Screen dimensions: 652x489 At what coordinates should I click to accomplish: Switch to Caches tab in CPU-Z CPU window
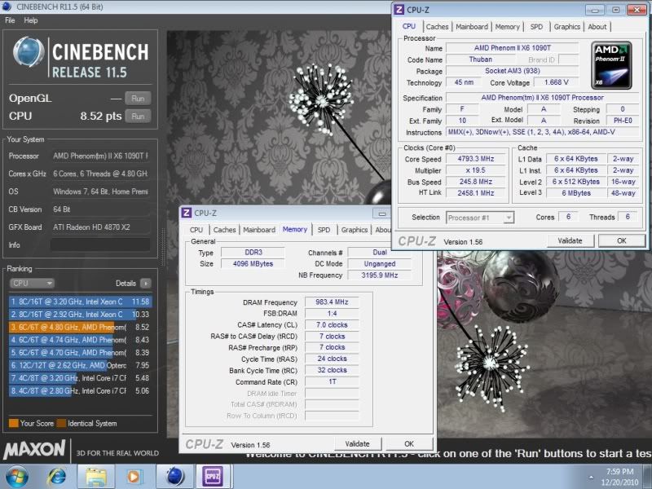[x=437, y=27]
